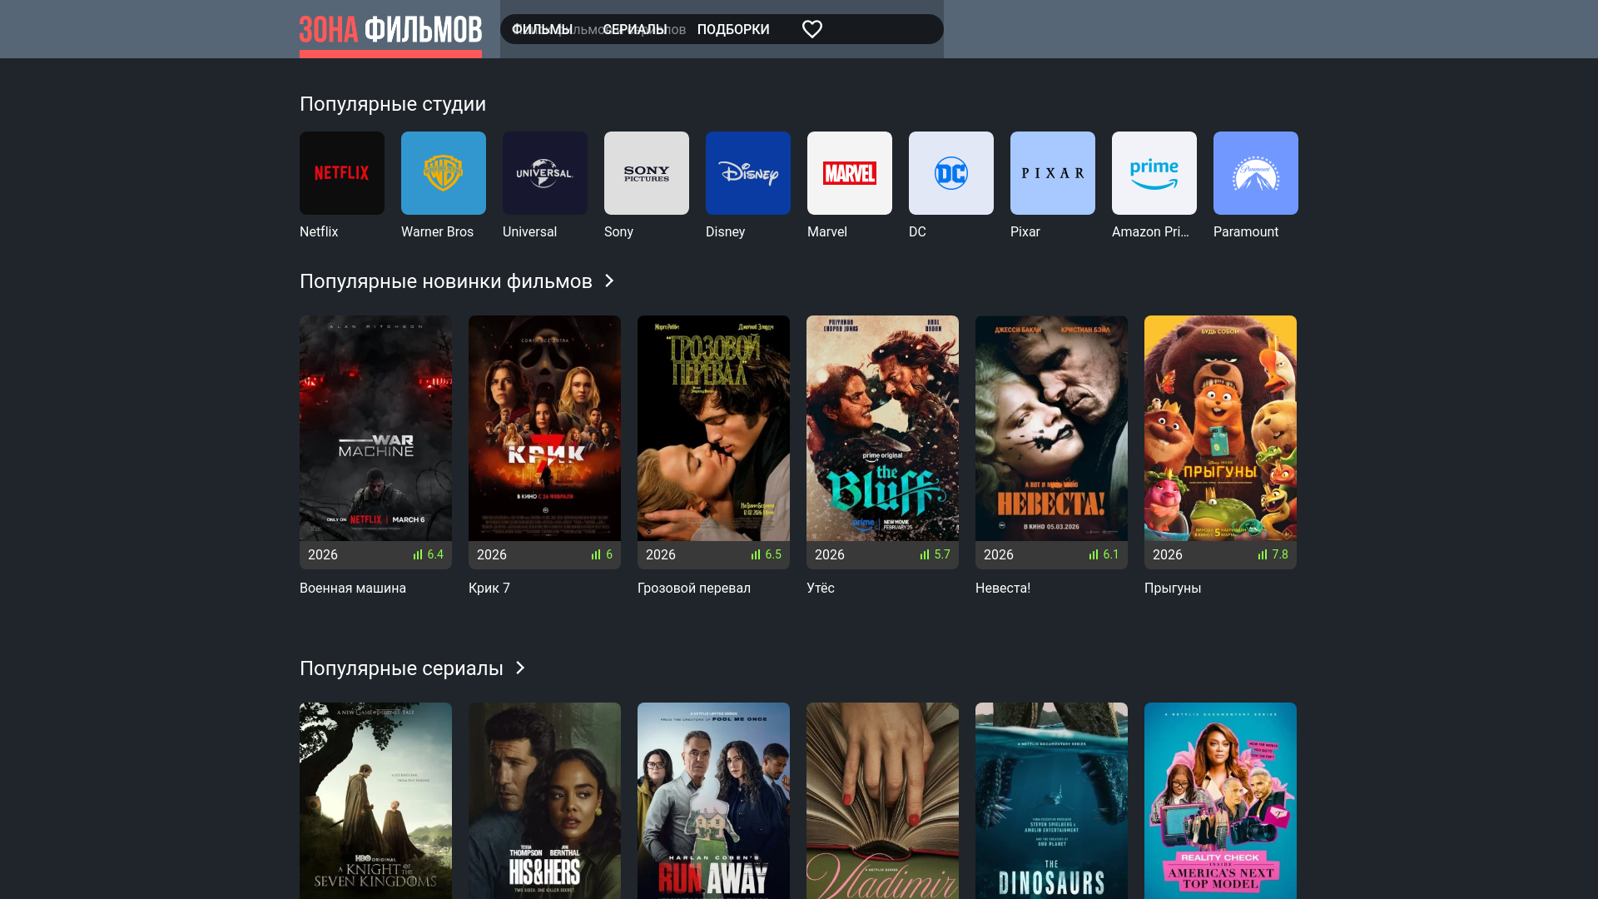Click the Грозовой перевал title
This screenshot has height=899, width=1598.
click(694, 589)
